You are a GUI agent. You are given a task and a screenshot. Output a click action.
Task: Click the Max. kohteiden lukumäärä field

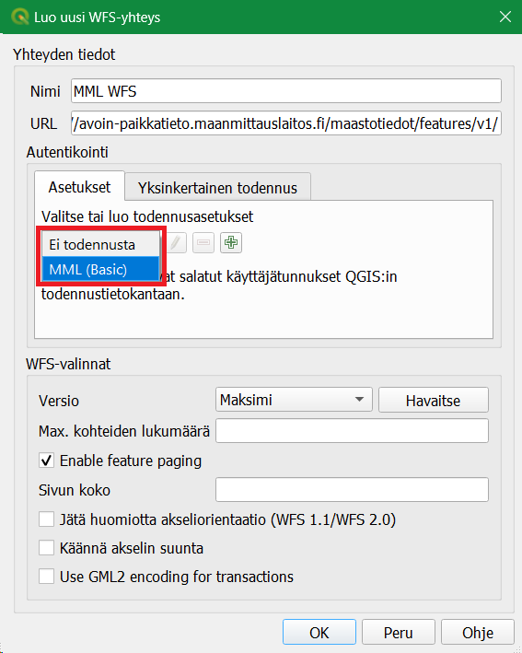coord(352,431)
